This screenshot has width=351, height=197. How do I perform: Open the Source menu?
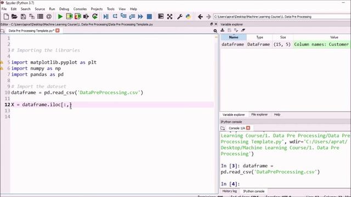[40, 9]
